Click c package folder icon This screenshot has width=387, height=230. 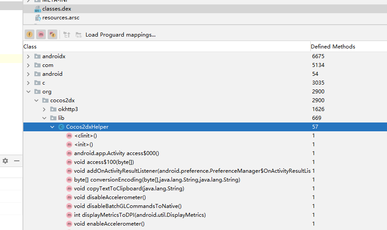pos(37,83)
